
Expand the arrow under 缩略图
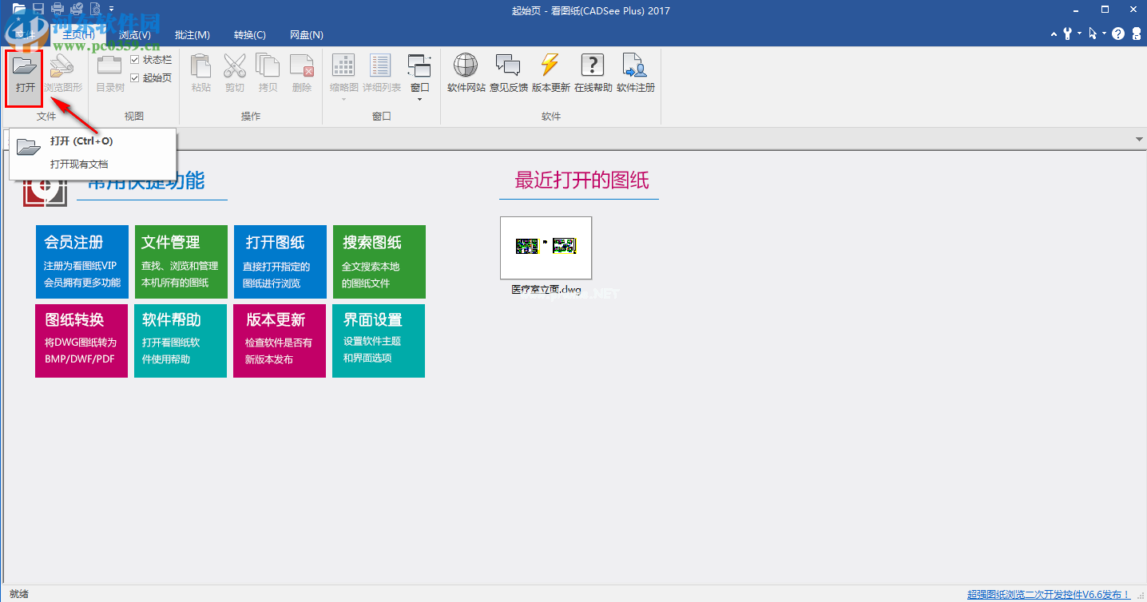(344, 99)
